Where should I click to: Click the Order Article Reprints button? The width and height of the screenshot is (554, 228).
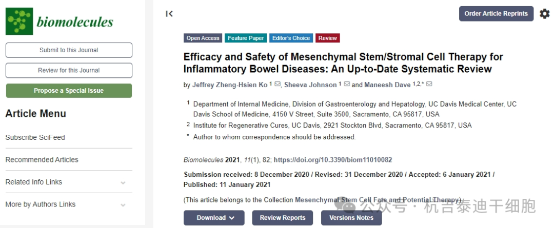click(x=496, y=14)
